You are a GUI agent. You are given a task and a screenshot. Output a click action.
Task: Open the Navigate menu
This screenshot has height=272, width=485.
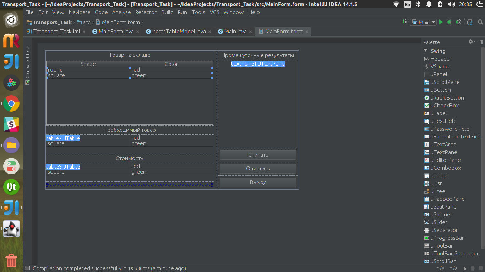80,12
